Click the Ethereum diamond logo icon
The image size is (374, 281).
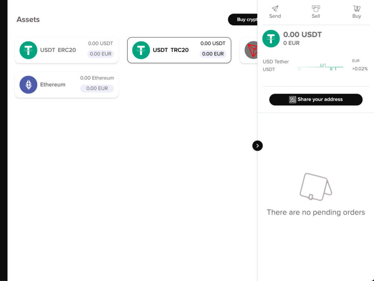28,85
